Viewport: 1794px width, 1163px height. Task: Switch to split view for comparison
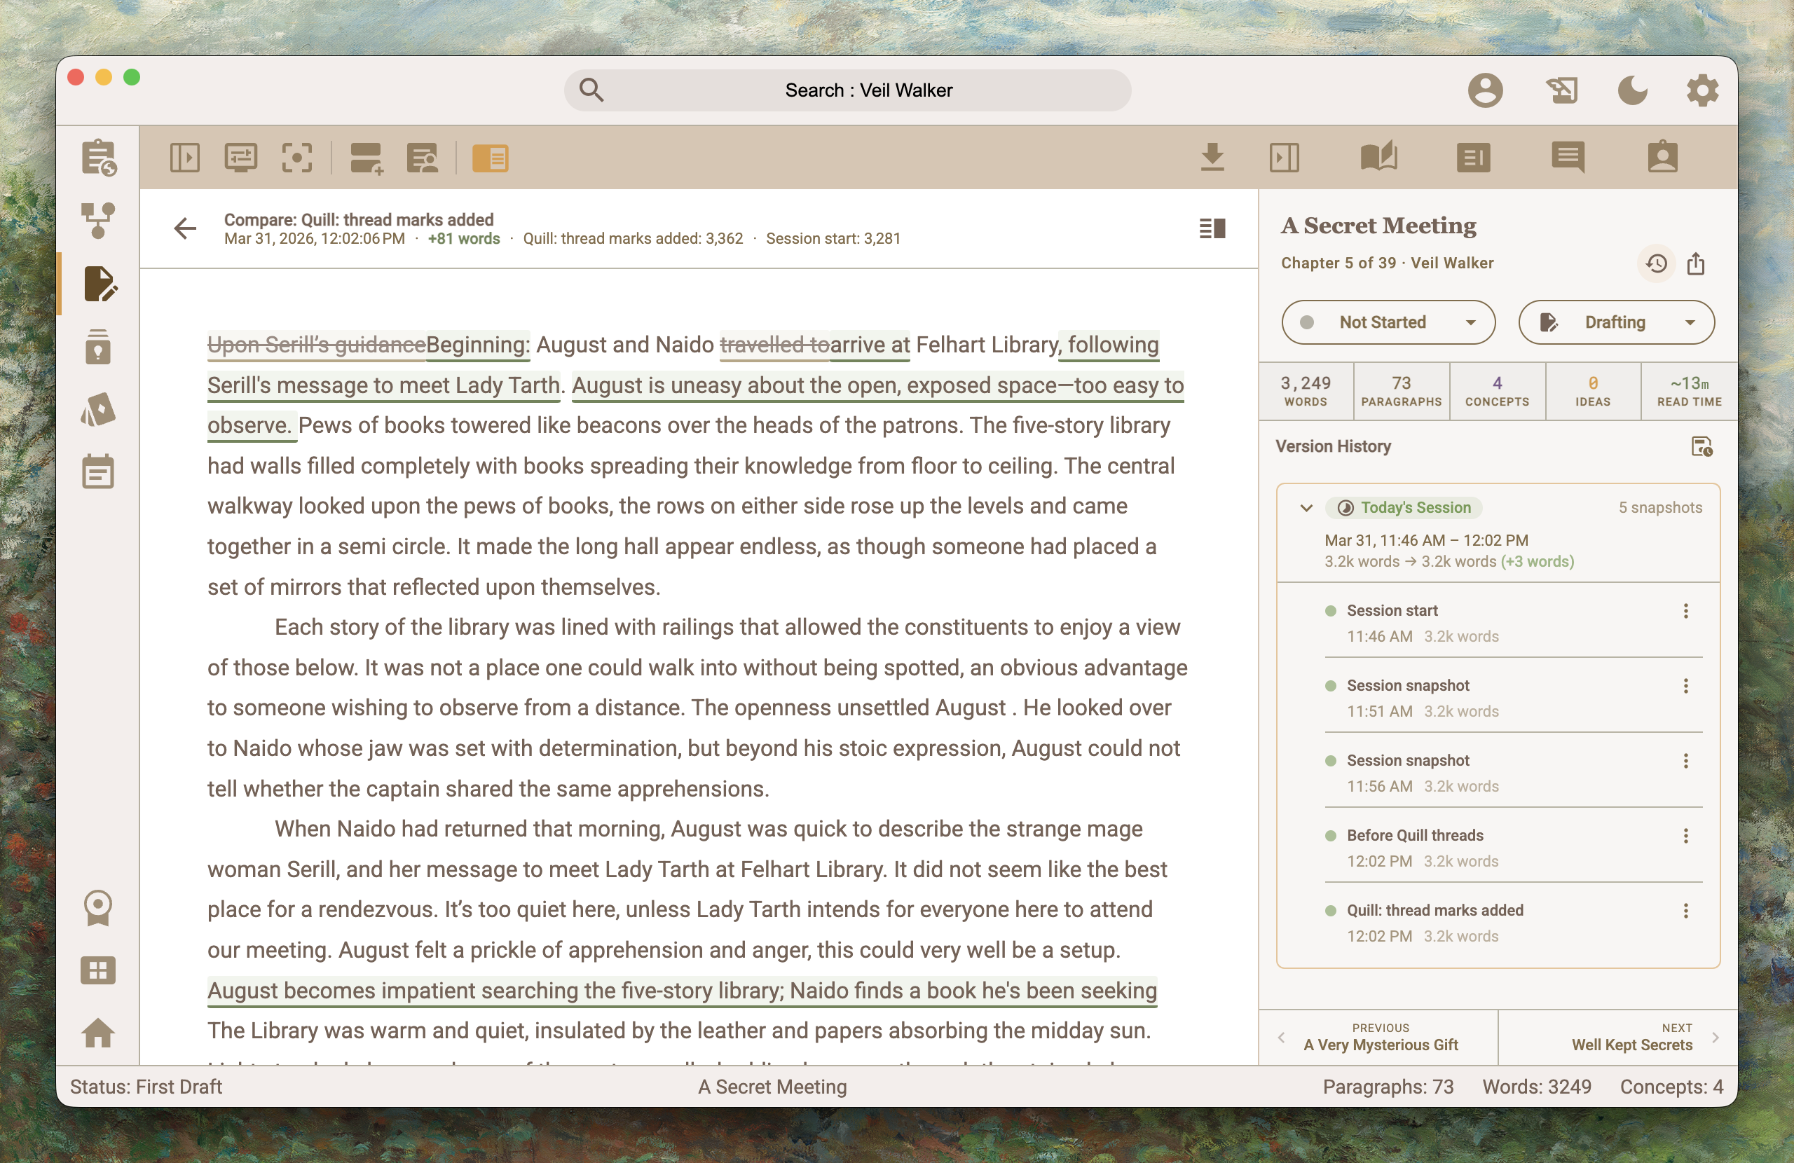coord(1212,228)
